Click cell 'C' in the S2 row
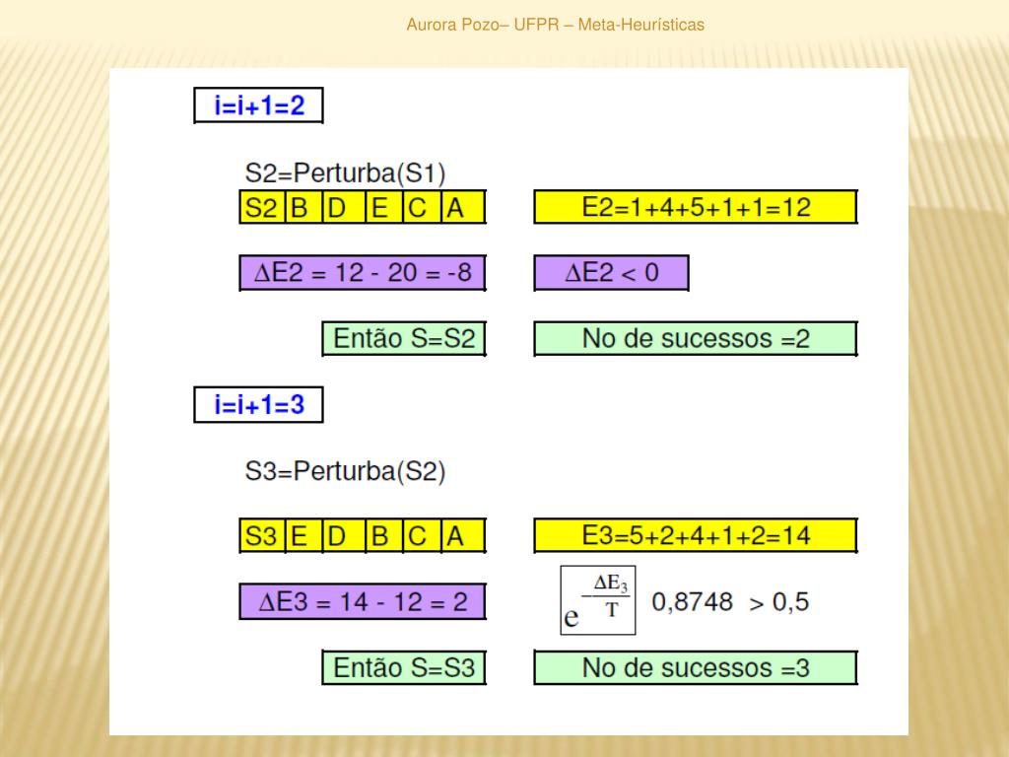The width and height of the screenshot is (1009, 757). click(x=422, y=207)
